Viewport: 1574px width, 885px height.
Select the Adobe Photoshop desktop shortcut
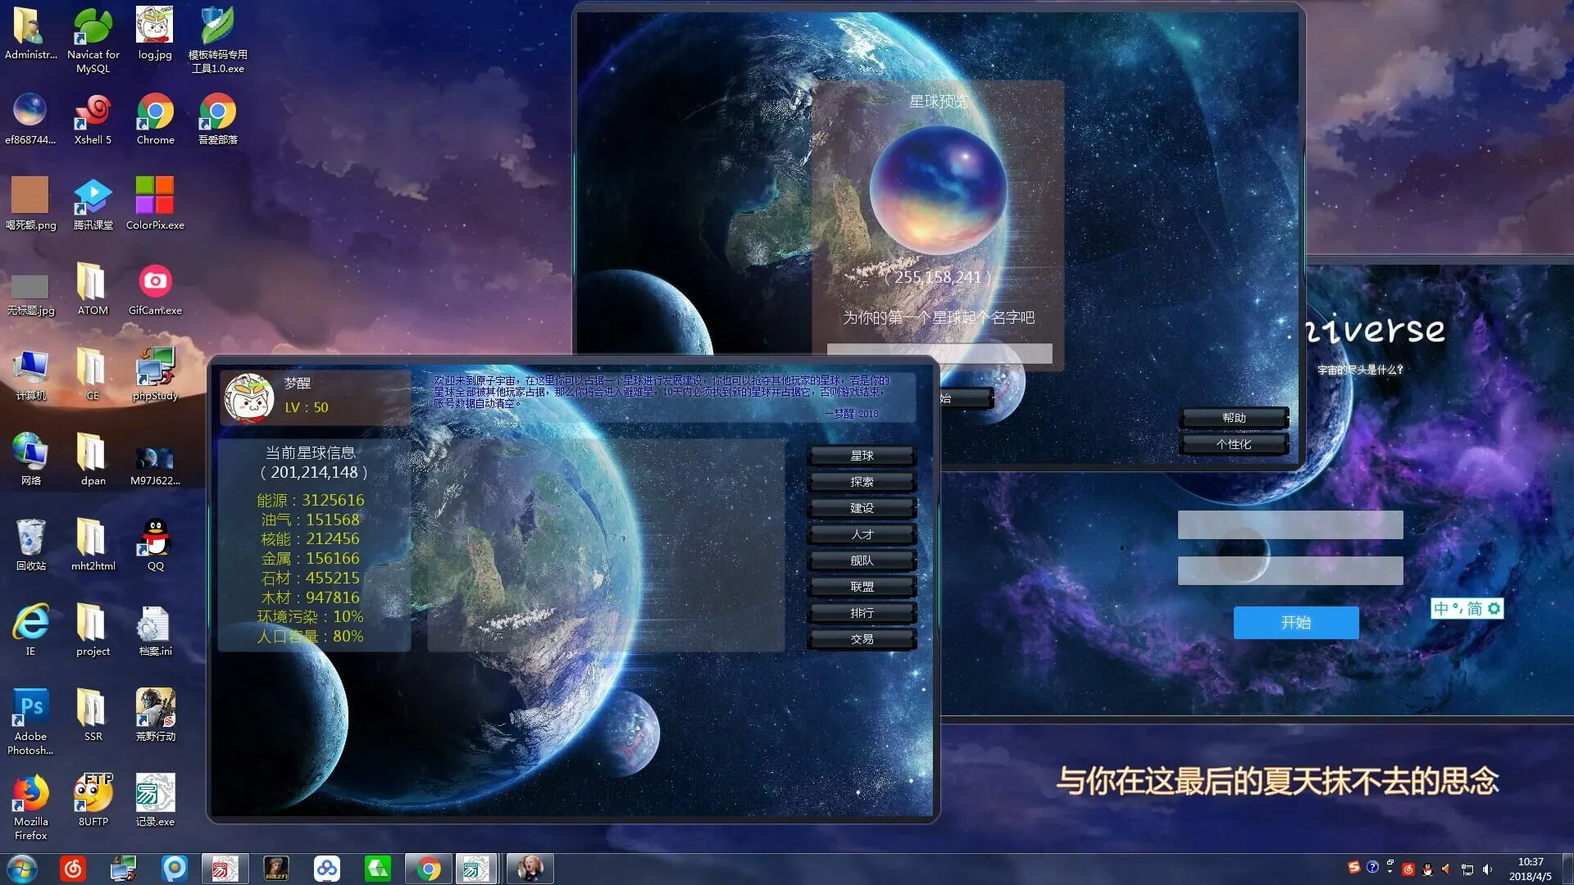coord(30,721)
